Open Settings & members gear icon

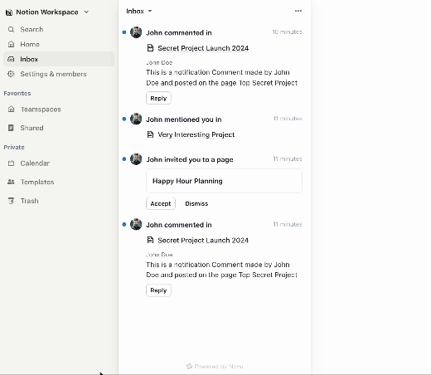click(11, 74)
